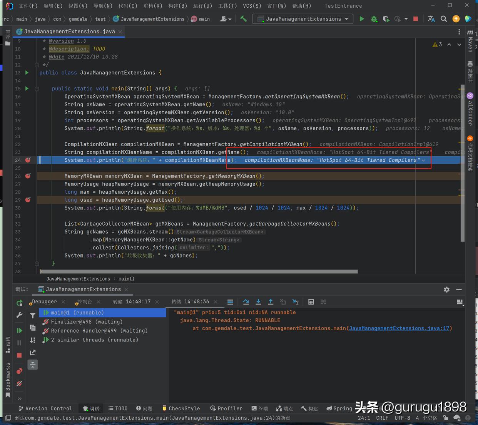Click the green Run button in the toolbar
Image resolution: width=478 pixels, height=425 pixels.
pos(362,18)
